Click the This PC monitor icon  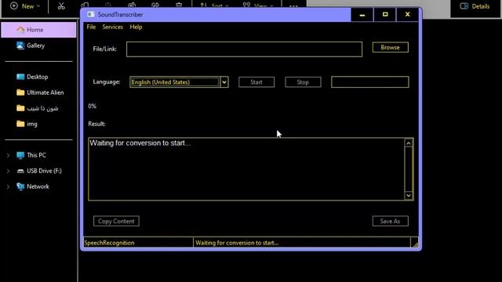tap(20, 155)
